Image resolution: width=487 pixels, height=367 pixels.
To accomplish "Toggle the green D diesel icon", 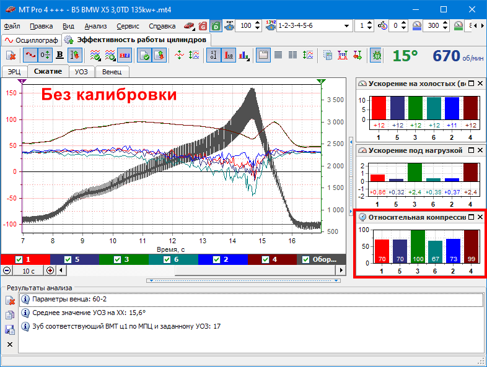I will point(216,26).
